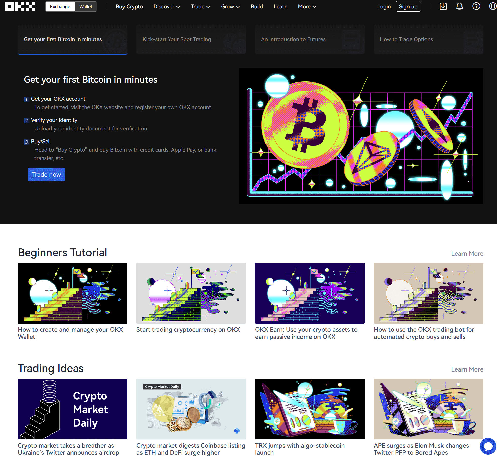Open OKX trading bot article link
The height and width of the screenshot is (459, 497).
[424, 333]
